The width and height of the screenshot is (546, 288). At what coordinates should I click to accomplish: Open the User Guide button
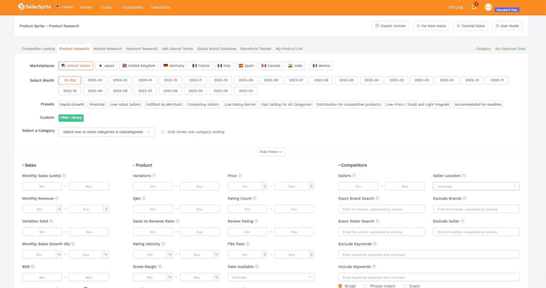coord(508,26)
